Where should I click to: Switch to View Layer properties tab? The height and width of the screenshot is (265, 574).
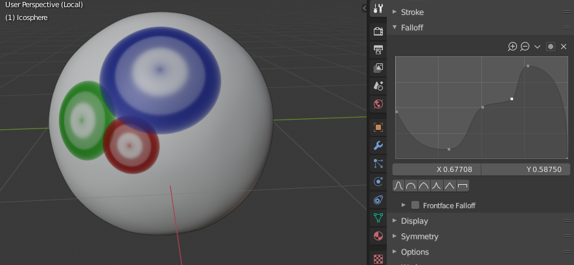[x=378, y=67]
